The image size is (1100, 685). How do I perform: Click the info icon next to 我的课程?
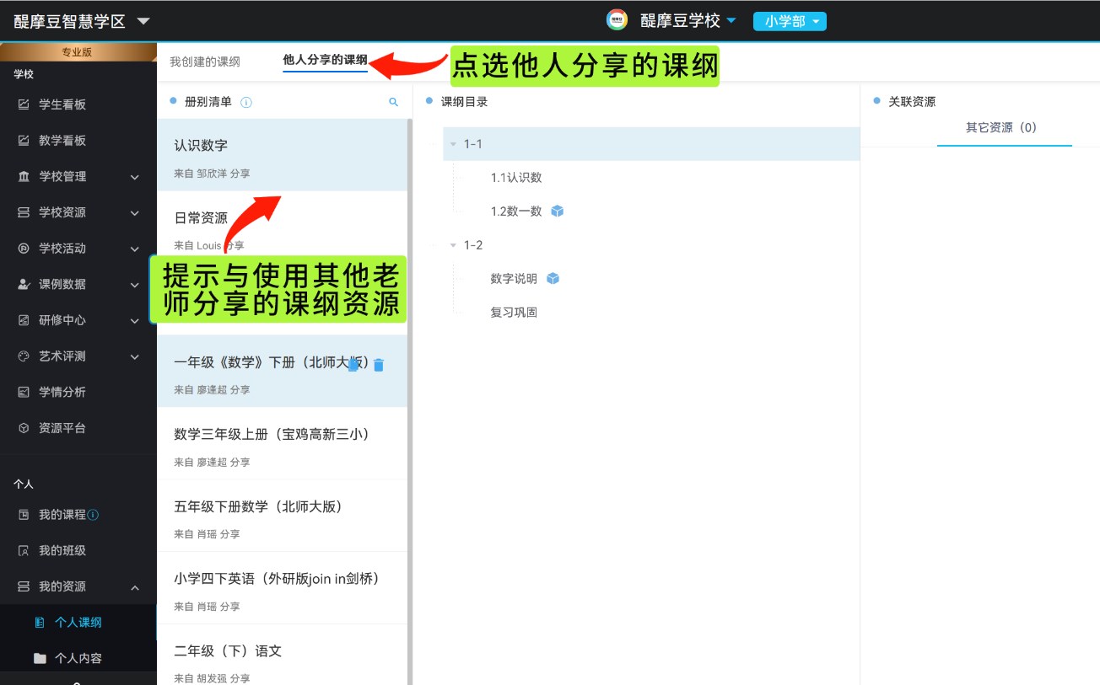(94, 515)
